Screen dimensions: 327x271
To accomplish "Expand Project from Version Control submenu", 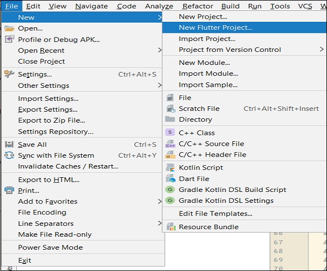I will 322,50.
